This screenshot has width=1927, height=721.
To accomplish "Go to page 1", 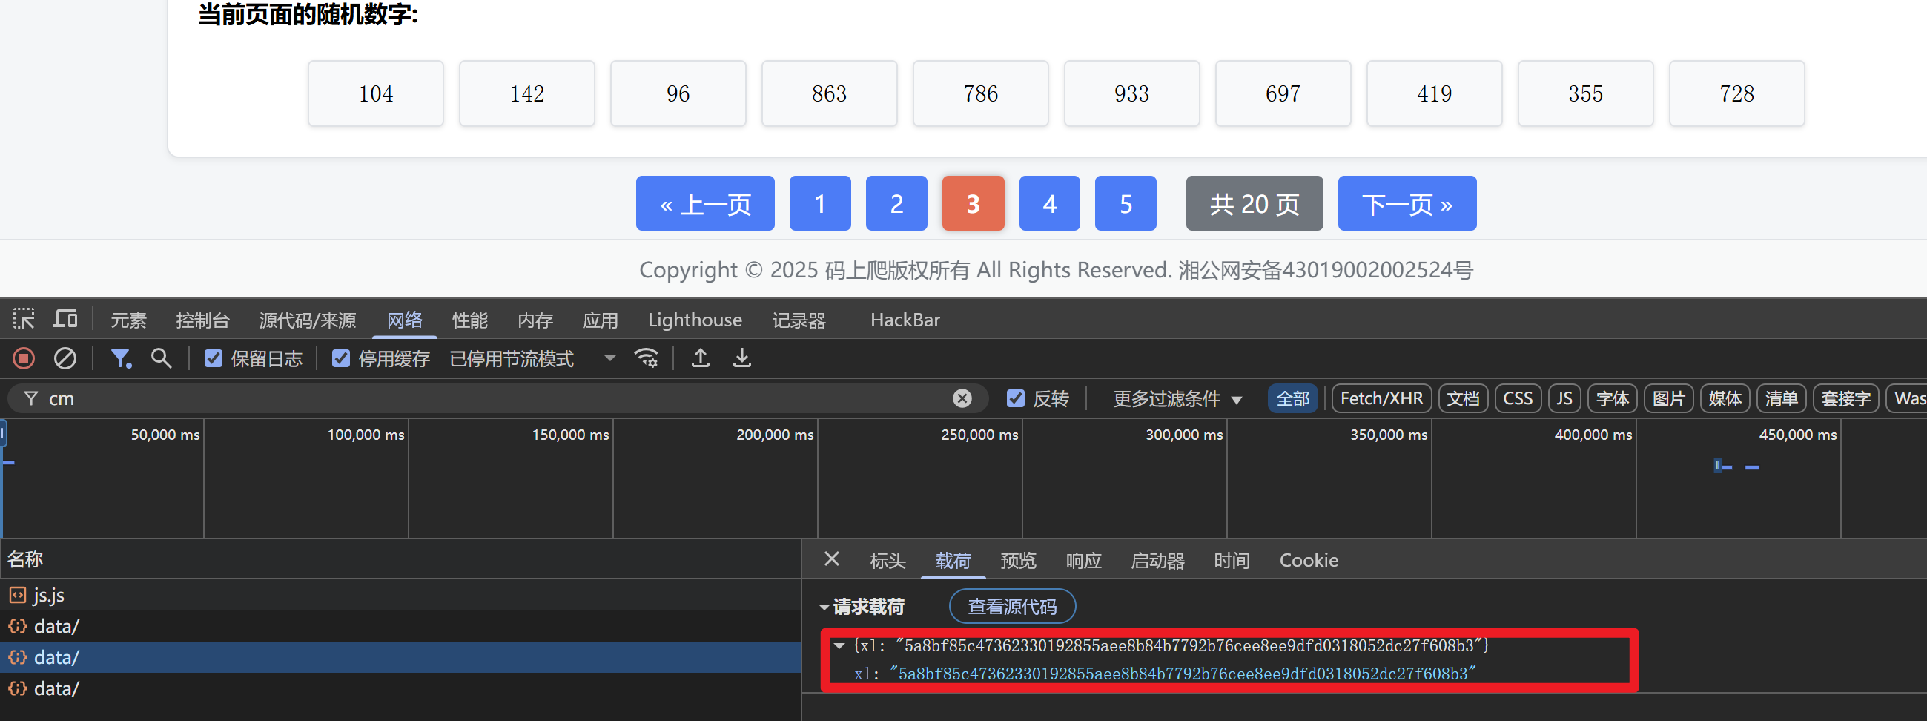I will pyautogui.click(x=820, y=204).
